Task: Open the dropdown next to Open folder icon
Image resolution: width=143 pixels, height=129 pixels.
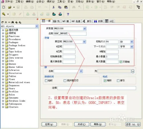Action: (14, 7)
